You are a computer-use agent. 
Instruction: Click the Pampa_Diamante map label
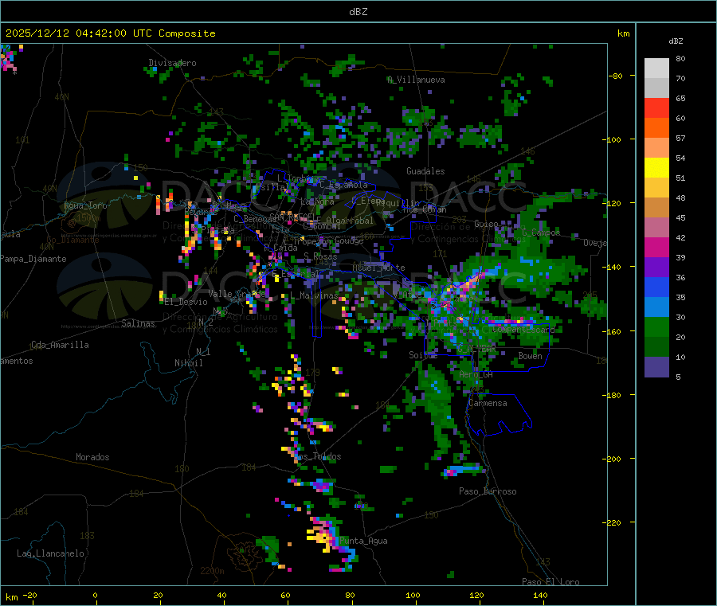pos(33,259)
